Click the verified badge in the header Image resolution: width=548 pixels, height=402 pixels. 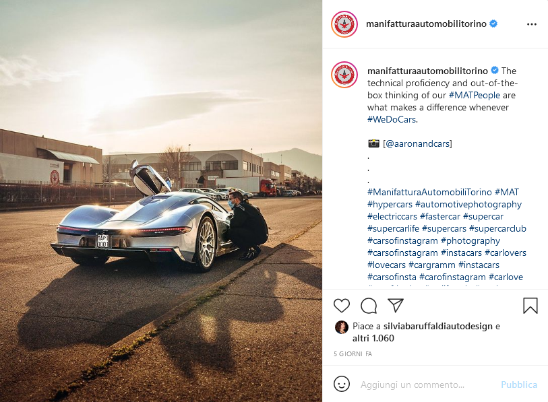[493, 24]
